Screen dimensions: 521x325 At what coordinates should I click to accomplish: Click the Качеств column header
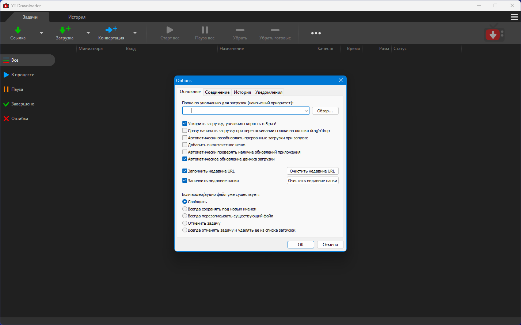click(325, 49)
